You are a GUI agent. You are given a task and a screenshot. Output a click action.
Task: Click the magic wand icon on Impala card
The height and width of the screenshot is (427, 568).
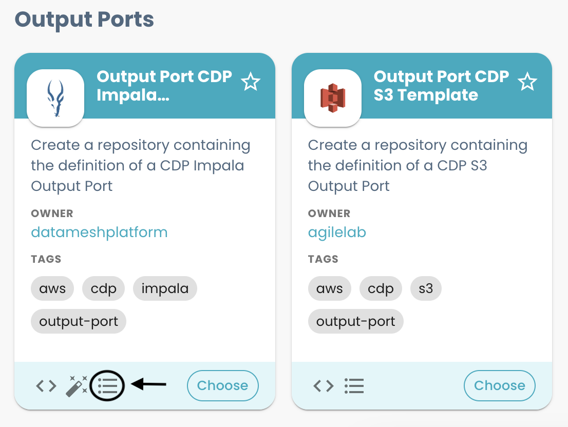click(x=77, y=386)
